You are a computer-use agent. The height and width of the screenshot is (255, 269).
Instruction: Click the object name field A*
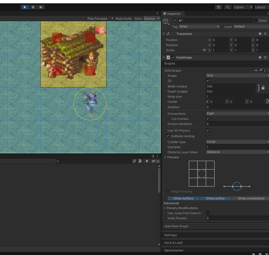[215, 20]
